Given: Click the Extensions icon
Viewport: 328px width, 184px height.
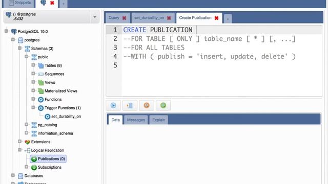Looking at the screenshot, I should coord(27,142).
